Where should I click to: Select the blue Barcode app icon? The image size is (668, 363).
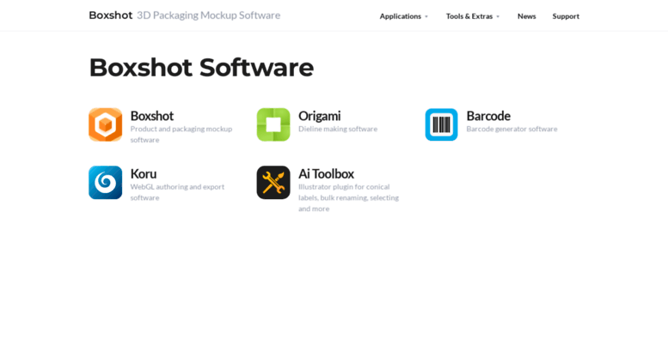[441, 124]
